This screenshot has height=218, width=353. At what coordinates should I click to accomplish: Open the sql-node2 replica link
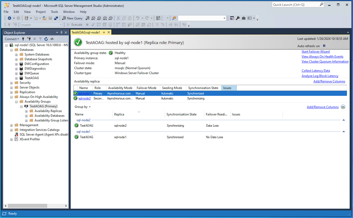pyautogui.click(x=85, y=98)
